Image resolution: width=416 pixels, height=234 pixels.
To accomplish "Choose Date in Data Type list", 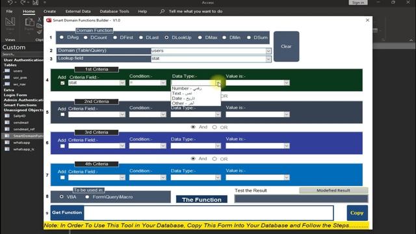I will tap(196, 98).
